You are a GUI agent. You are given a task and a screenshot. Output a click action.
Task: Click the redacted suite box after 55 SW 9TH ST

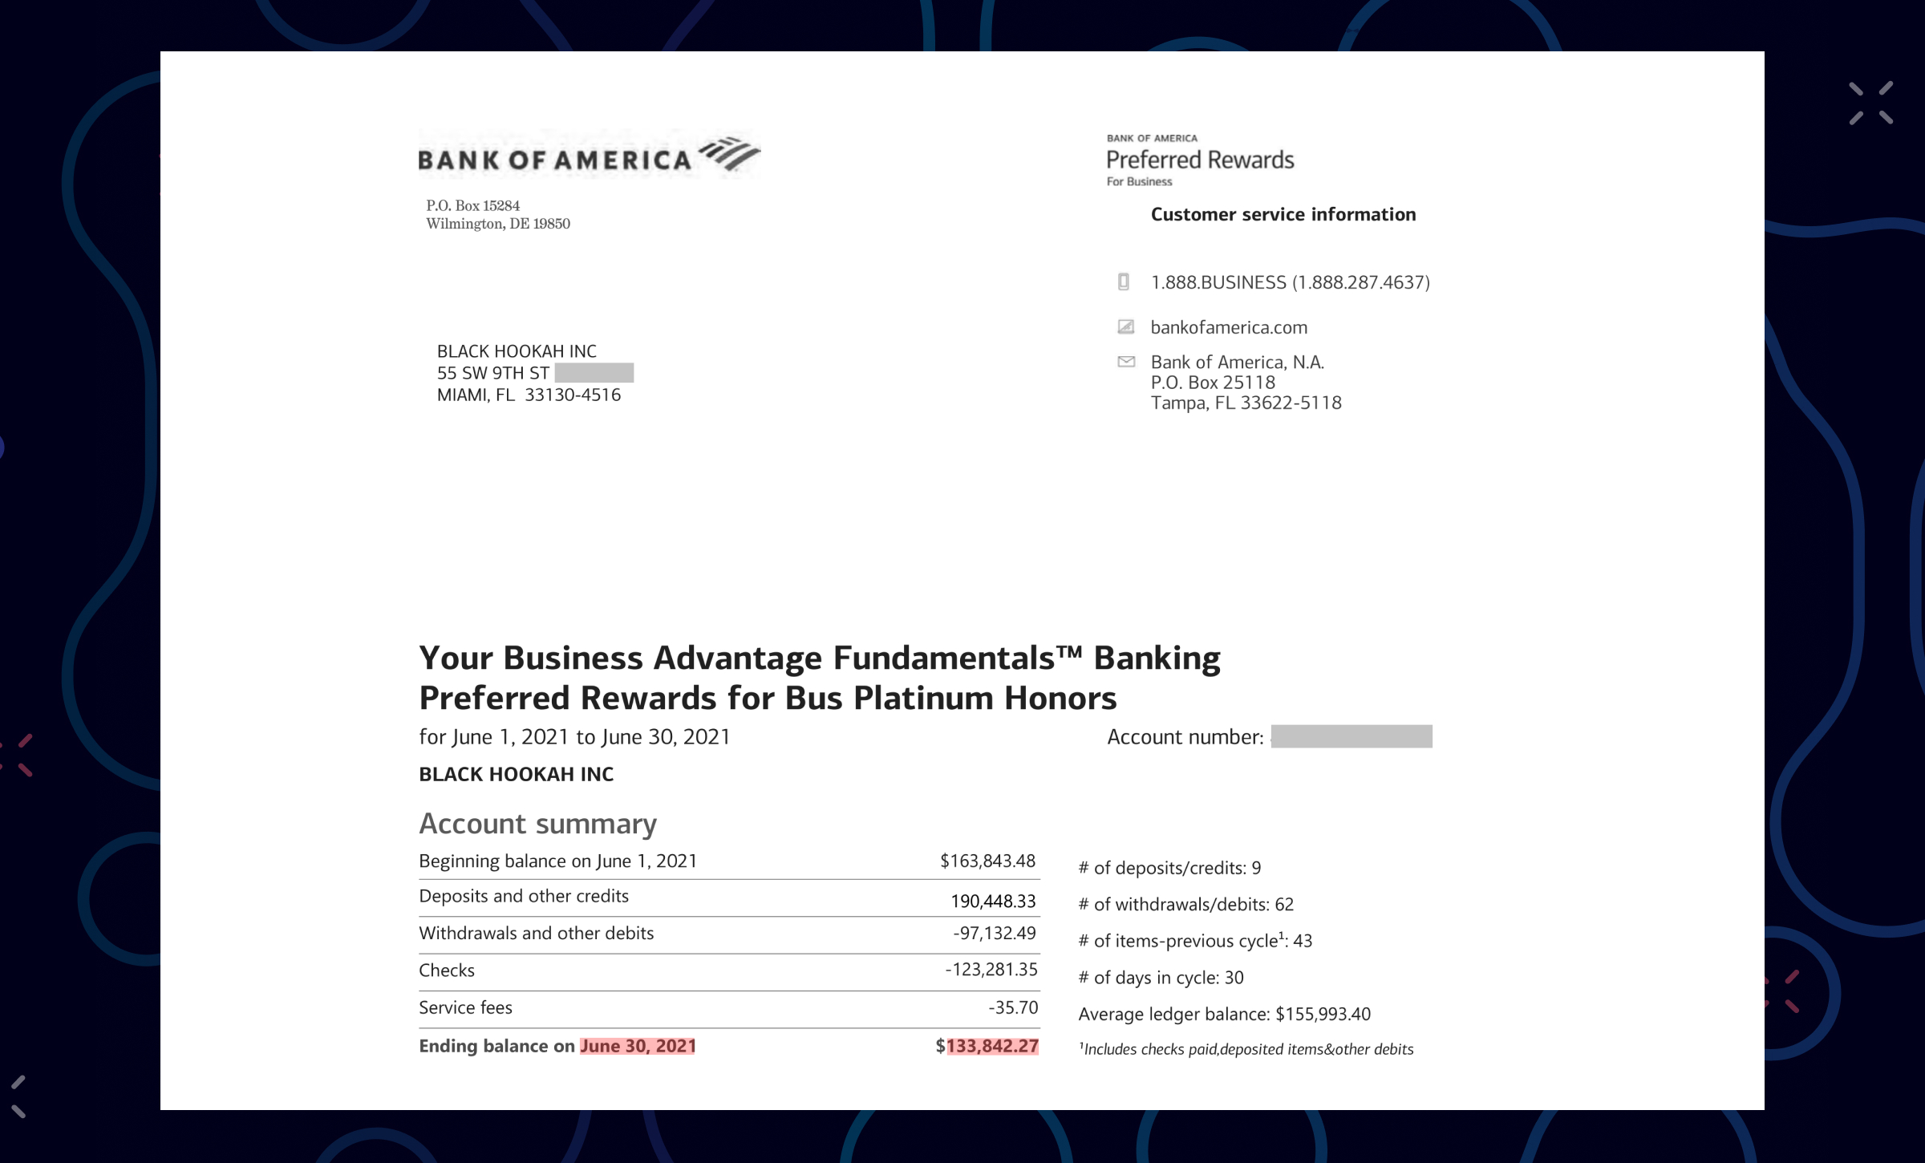point(594,373)
